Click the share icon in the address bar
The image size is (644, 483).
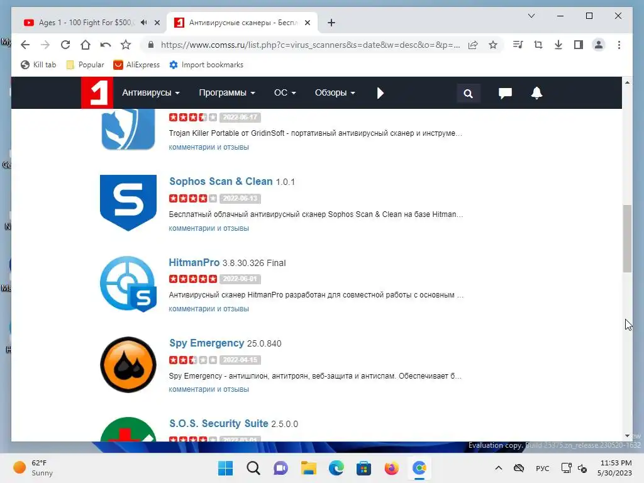(473, 45)
